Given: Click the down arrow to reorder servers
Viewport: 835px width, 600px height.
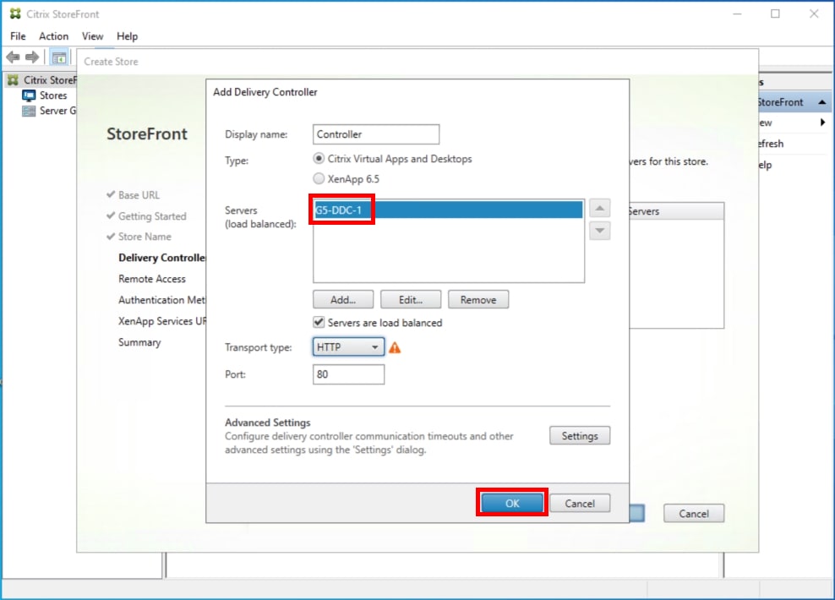Looking at the screenshot, I should click(599, 228).
